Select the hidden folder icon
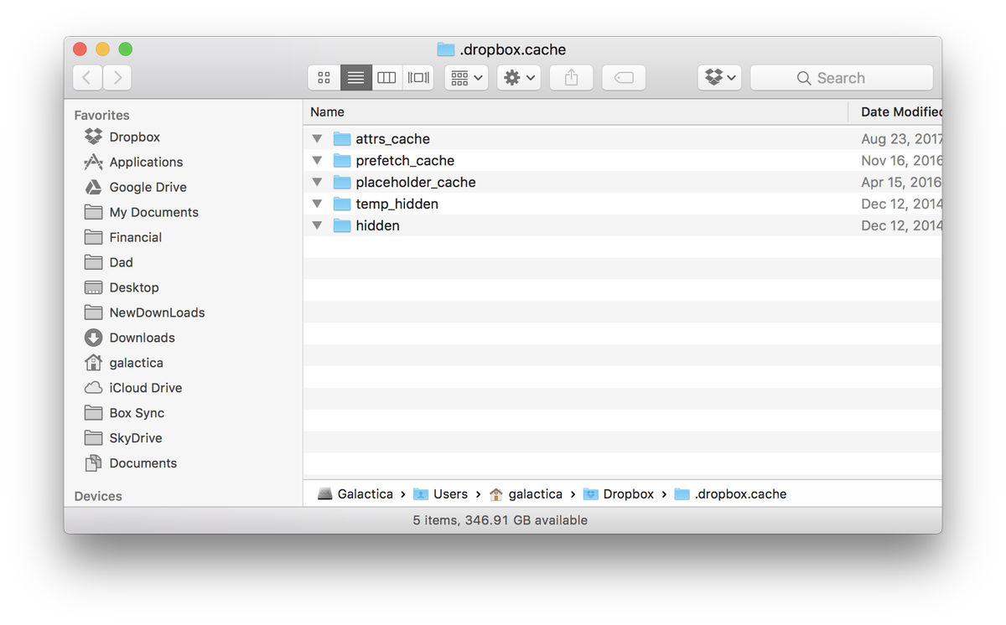This screenshot has width=1006, height=625. click(x=341, y=225)
